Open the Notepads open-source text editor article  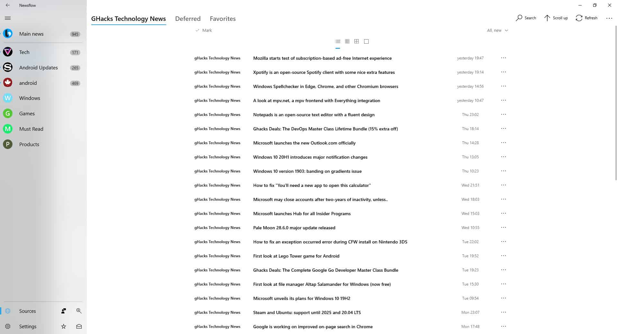pos(314,115)
